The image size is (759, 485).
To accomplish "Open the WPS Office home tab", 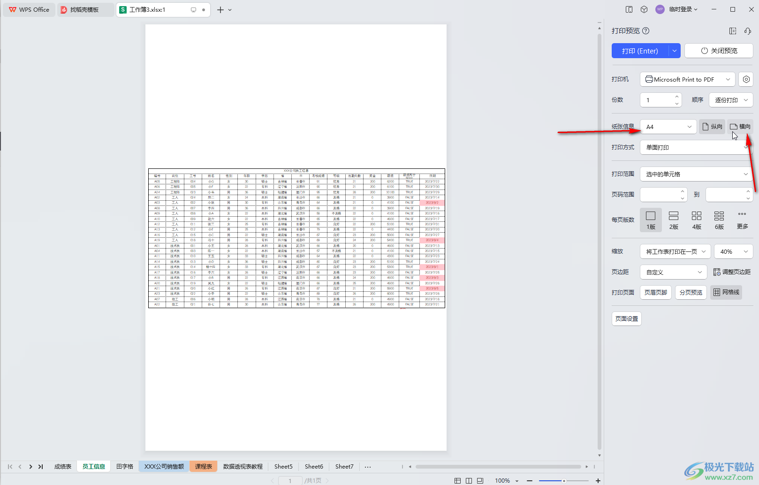I will click(29, 9).
